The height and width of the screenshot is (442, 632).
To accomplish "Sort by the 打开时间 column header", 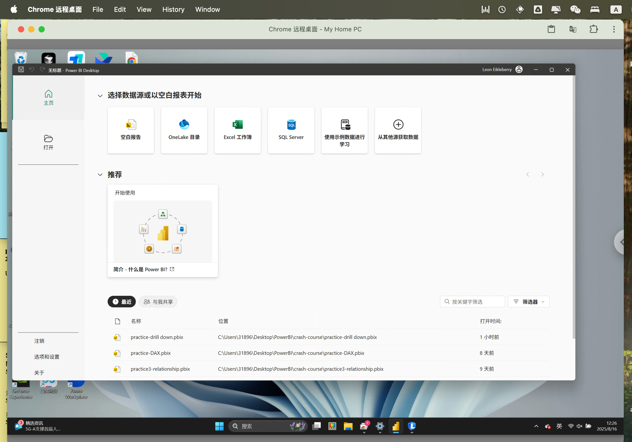I will point(490,321).
